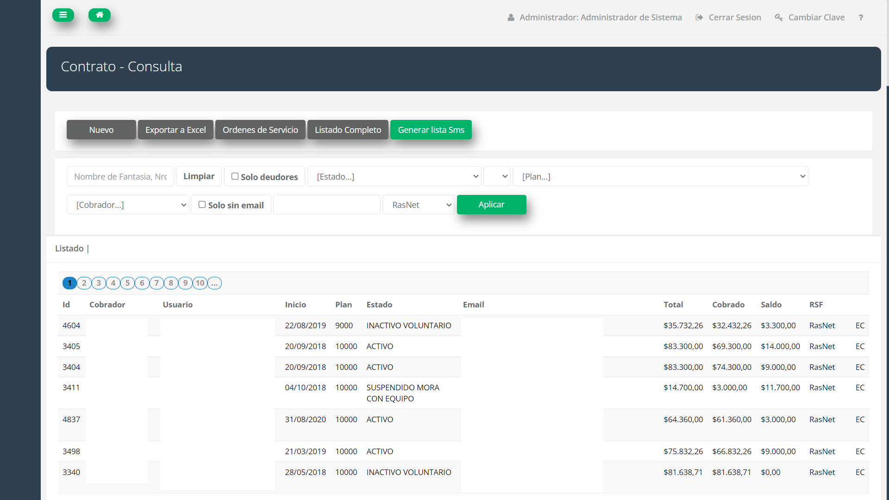
Task: Select current page 1 in pagination
Action: tap(69, 283)
